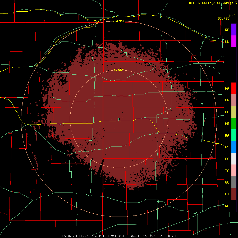238x238 pixels.
Task: Click the "HA" legend label
Action: (227, 89)
